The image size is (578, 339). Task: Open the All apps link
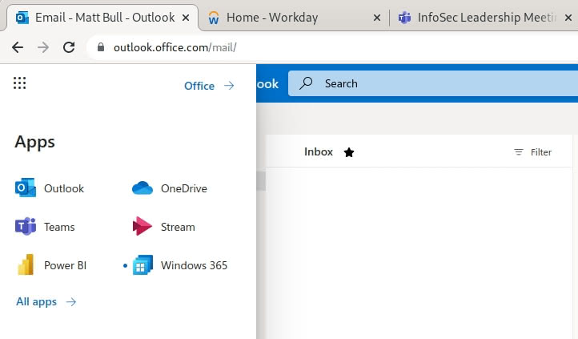[46, 302]
